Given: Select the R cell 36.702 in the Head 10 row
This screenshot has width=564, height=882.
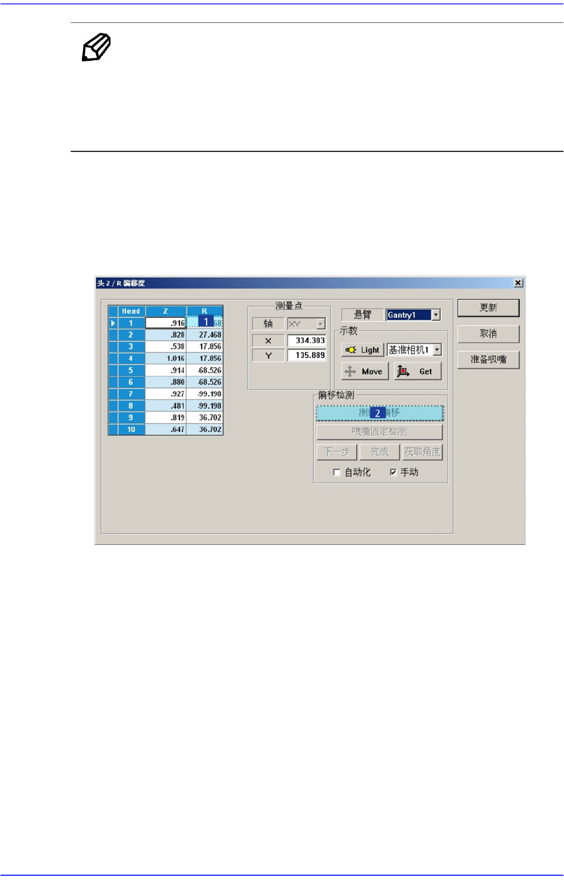Looking at the screenshot, I should 205,430.
